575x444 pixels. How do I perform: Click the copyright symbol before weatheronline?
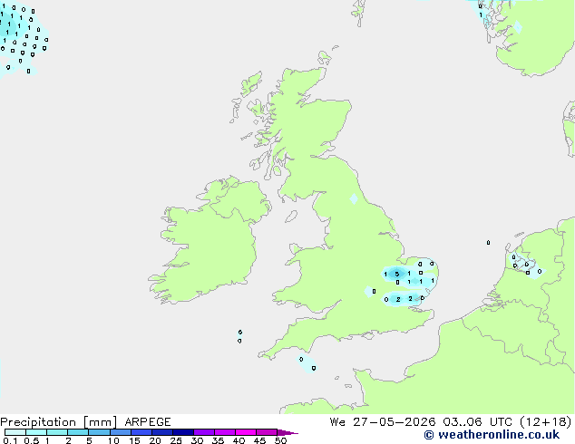[x=429, y=435]
